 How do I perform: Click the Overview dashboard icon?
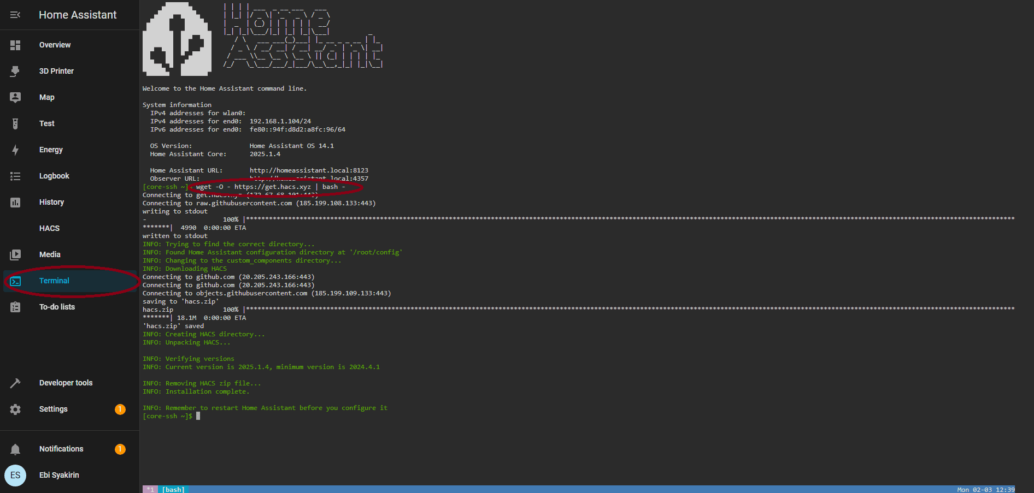click(15, 45)
